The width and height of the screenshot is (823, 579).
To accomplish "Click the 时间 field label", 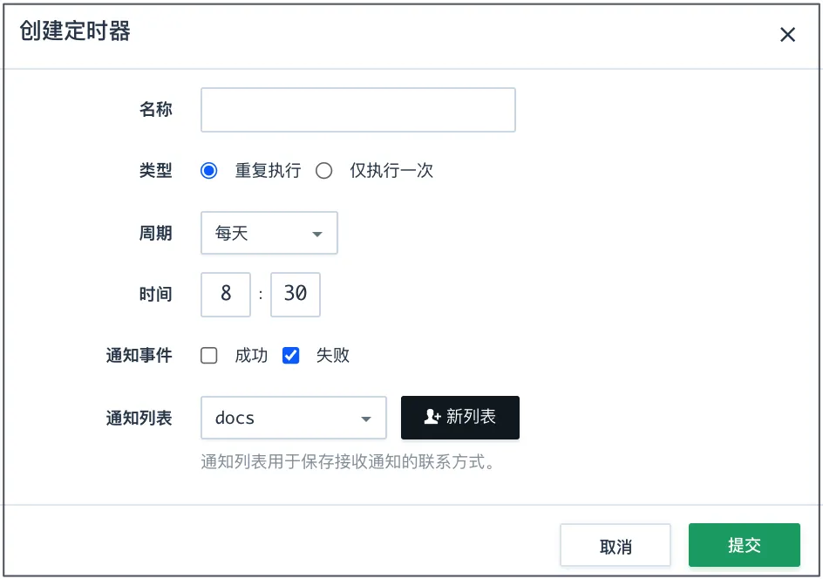I will pos(155,294).
